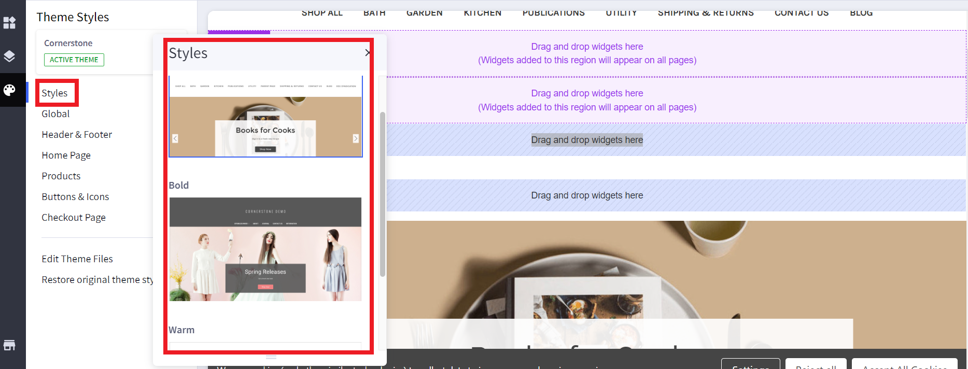The width and height of the screenshot is (968, 369).
Task: Open the Buttons & Icons section
Action: (x=75, y=197)
